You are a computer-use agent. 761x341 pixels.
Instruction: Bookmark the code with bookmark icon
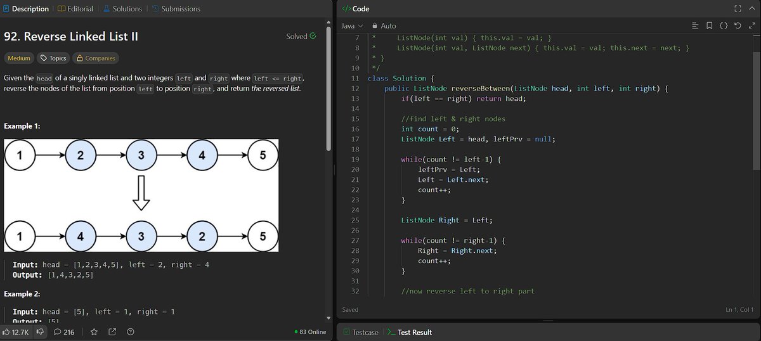click(x=709, y=26)
